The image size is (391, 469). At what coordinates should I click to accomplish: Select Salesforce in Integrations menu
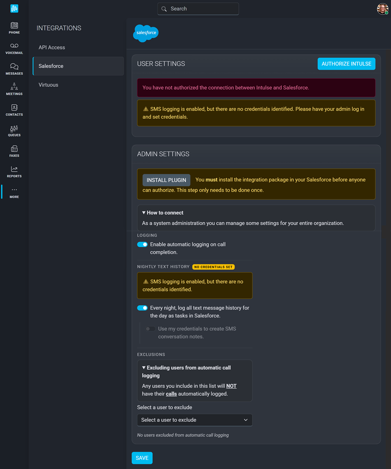[x=78, y=66]
